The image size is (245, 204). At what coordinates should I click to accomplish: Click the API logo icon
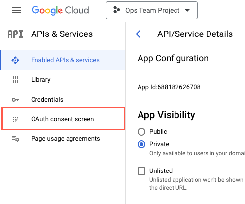15,34
